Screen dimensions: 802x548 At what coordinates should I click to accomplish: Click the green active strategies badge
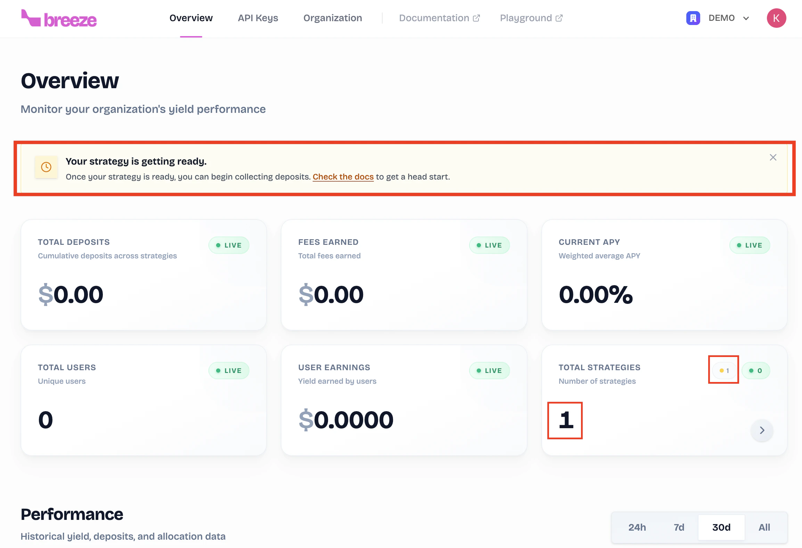pyautogui.click(x=755, y=371)
